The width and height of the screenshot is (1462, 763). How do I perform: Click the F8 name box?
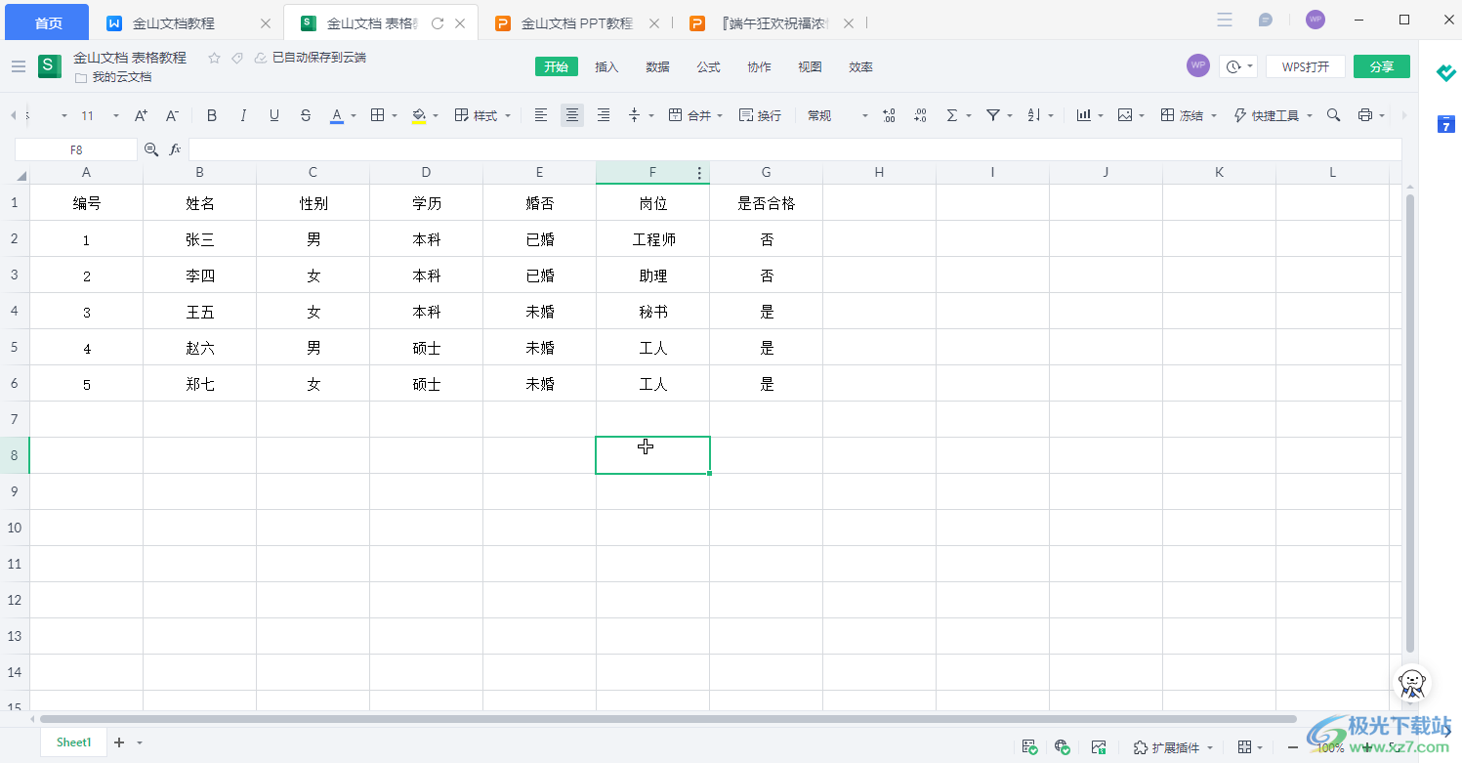click(x=76, y=150)
